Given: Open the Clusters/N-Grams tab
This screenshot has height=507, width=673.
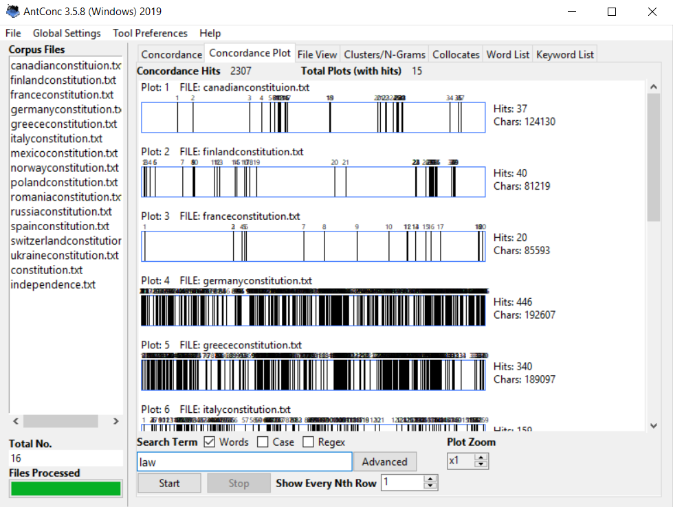Looking at the screenshot, I should 384,54.
